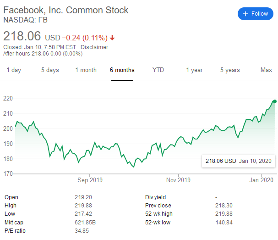Click the 218.06 USD price tooltip
278x240 pixels.
238,161
